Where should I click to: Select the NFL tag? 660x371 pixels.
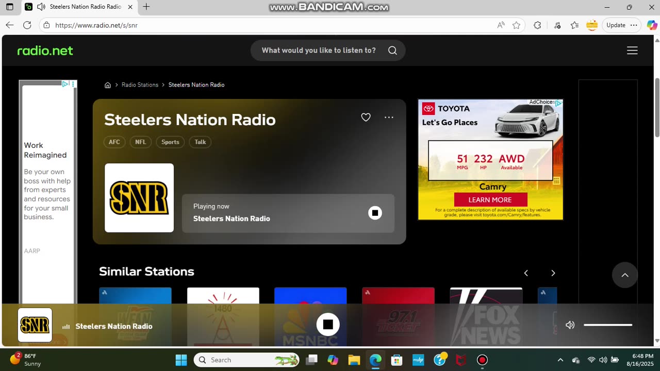[141, 142]
